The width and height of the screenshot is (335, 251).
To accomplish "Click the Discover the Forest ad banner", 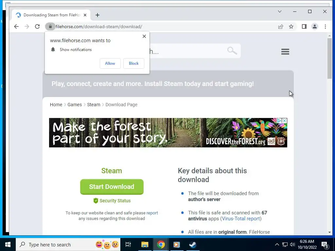I will pos(168,133).
